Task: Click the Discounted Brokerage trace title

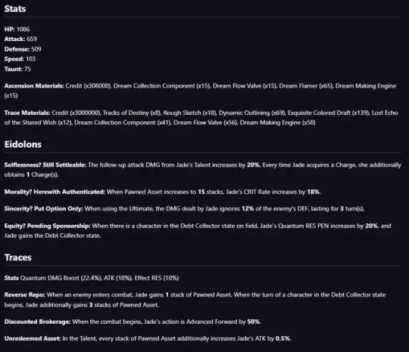Action: tap(37, 322)
